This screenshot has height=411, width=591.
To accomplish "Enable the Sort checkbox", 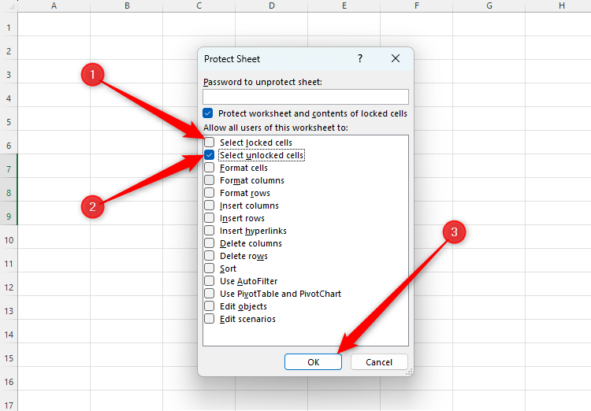I will (x=210, y=268).
